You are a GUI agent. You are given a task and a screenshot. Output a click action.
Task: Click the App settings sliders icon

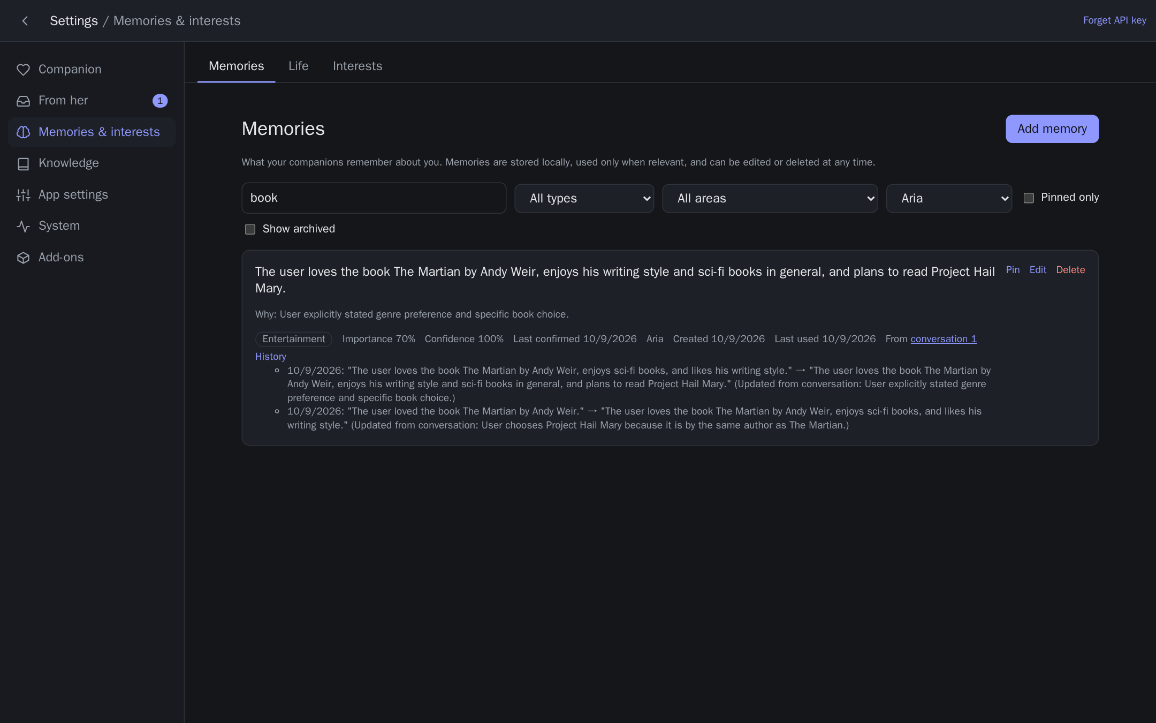point(23,195)
